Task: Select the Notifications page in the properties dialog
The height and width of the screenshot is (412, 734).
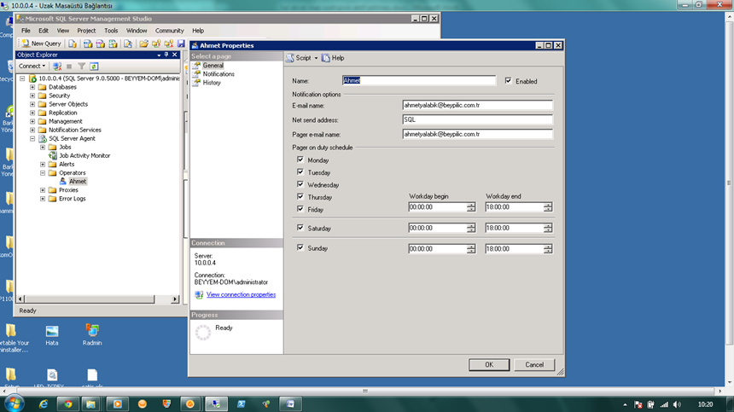Action: coord(218,74)
